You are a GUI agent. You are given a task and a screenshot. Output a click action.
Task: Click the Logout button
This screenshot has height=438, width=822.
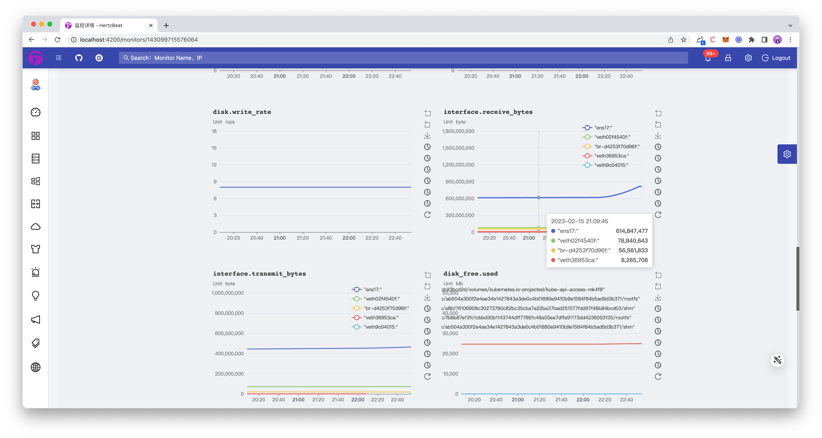(776, 58)
